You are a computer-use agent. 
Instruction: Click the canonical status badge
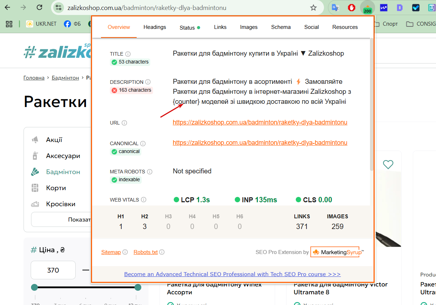click(x=126, y=152)
